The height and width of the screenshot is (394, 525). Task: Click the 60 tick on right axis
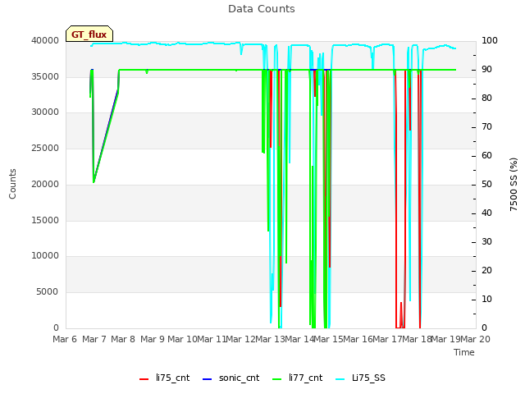486,156
